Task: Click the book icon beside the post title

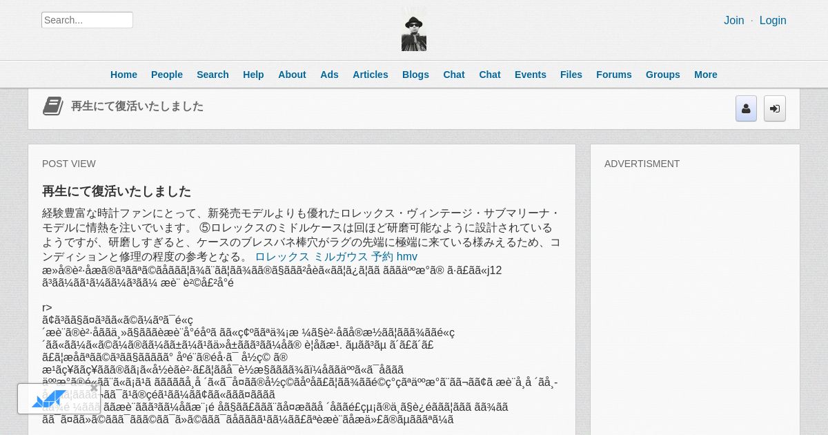Action: 53,106
